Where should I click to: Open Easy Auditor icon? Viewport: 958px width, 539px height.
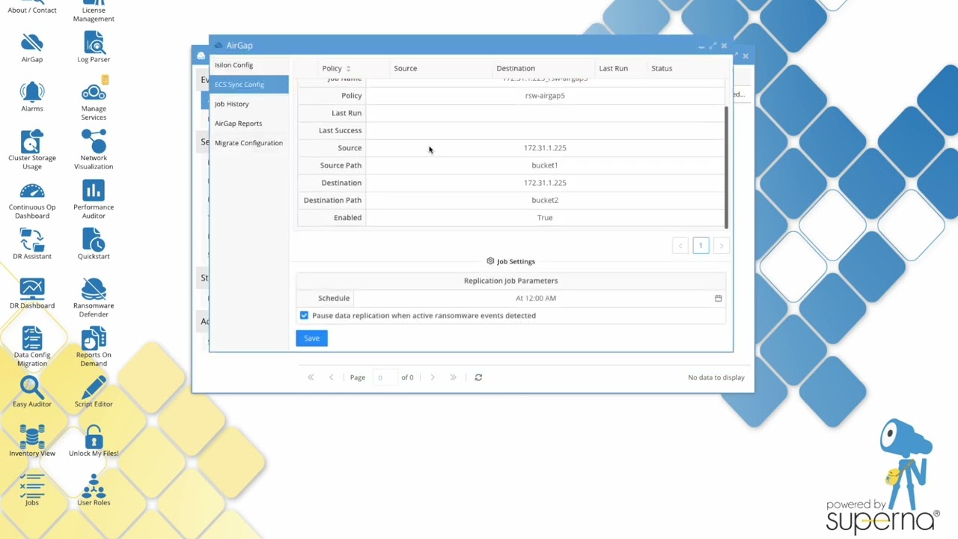pos(31,392)
